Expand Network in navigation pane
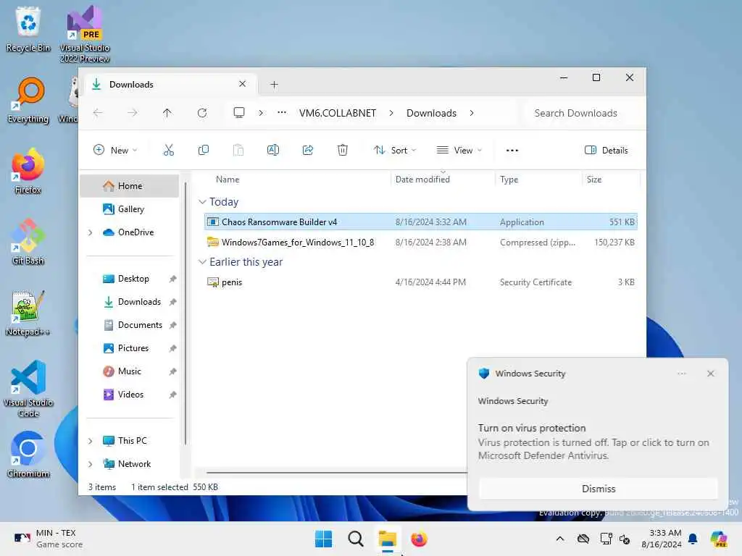This screenshot has height=556, width=742. tap(91, 464)
